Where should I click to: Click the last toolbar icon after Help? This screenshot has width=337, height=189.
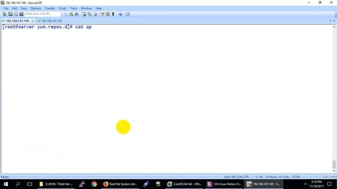tap(128, 14)
